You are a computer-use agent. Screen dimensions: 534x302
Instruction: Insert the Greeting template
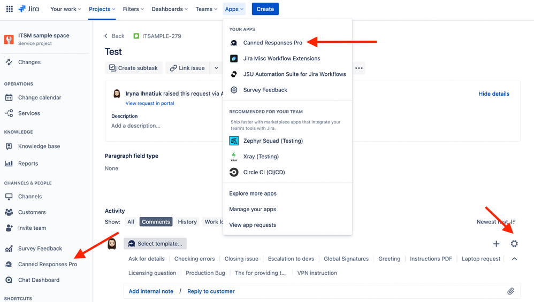(389, 259)
